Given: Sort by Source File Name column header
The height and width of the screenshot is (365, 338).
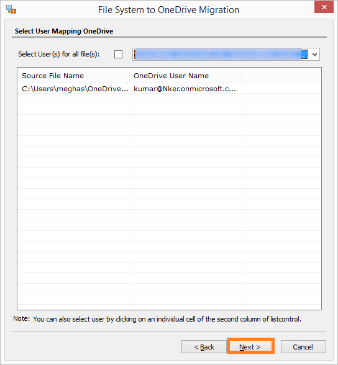Looking at the screenshot, I should pyautogui.click(x=73, y=76).
